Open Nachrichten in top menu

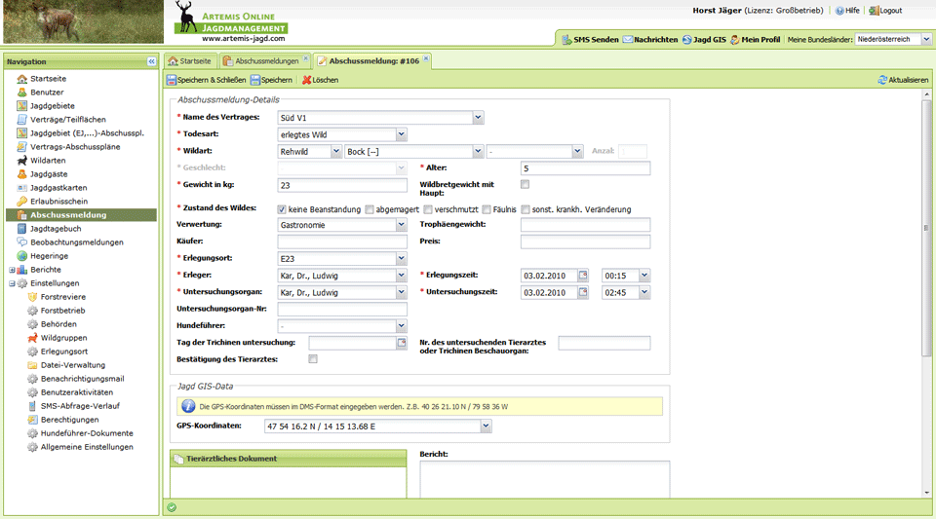coord(650,39)
